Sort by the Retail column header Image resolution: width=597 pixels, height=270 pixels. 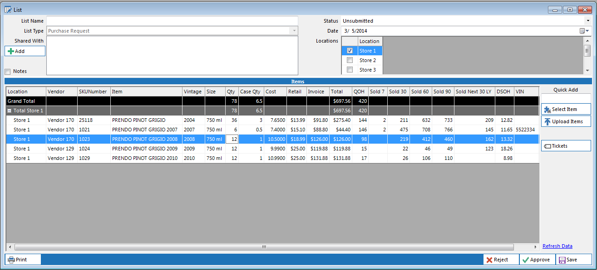tap(296, 92)
